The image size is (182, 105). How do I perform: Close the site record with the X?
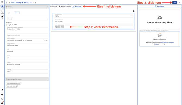(x=180, y=2)
